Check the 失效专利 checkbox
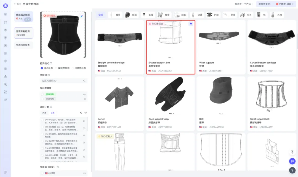The width and height of the screenshot is (298, 177). pyautogui.click(x=42, y=99)
